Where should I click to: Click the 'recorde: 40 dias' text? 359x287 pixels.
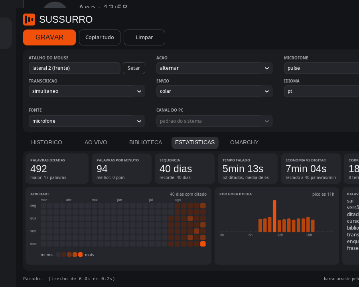coord(175,178)
